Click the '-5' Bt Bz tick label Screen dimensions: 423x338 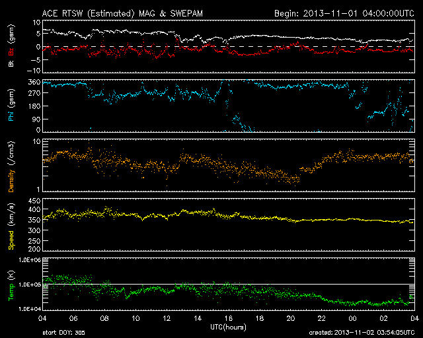point(36,60)
